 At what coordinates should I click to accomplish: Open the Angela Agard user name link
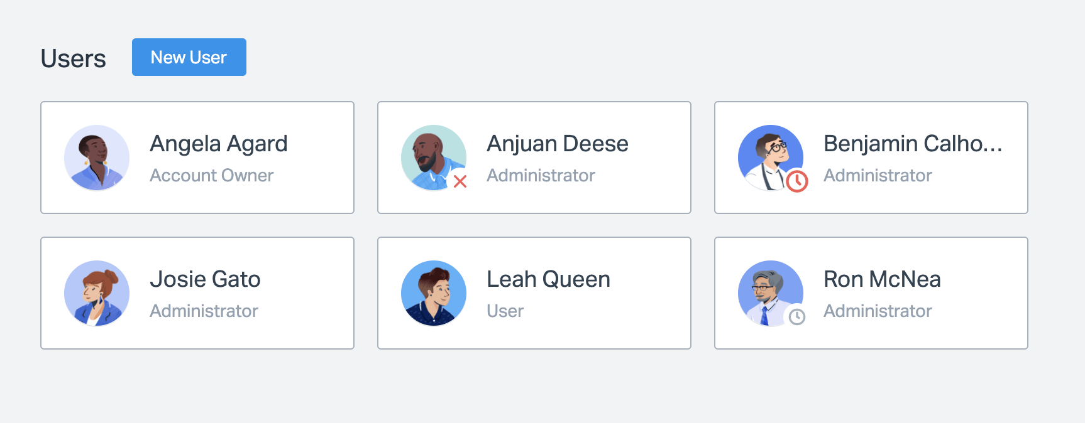tap(219, 144)
